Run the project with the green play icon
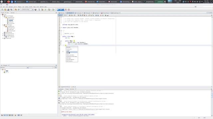This screenshot has width=213, height=119. point(46,10)
